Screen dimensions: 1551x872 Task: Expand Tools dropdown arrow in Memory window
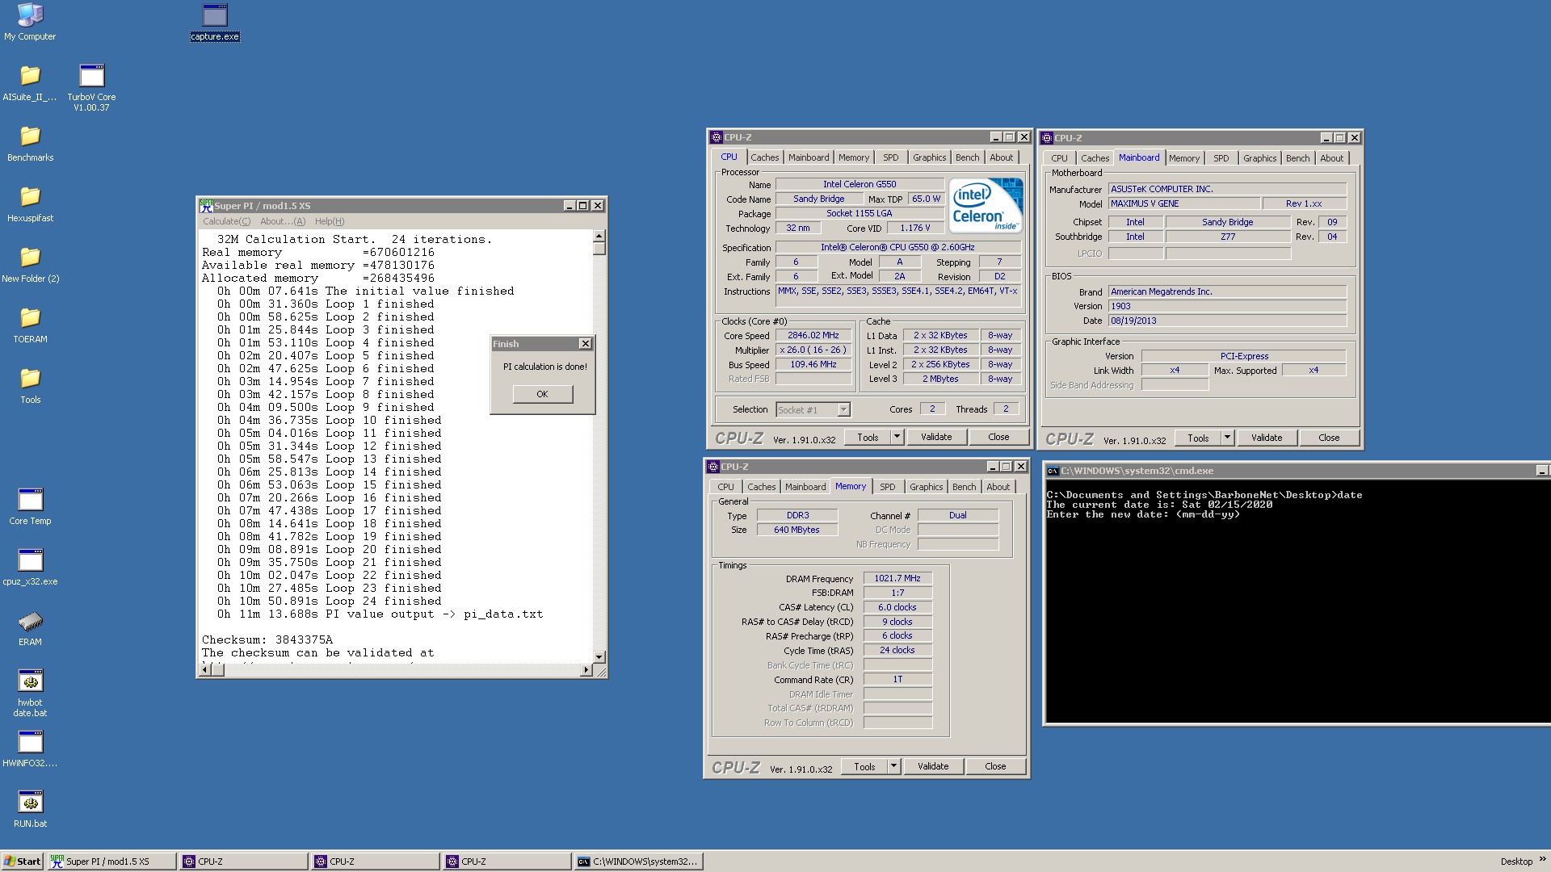893,766
